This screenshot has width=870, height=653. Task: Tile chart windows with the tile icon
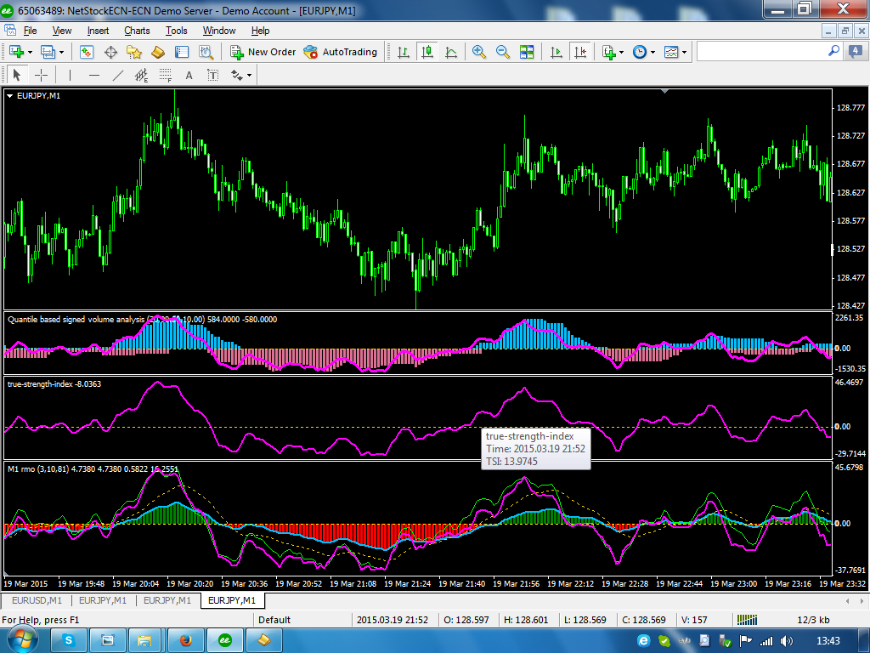pos(527,52)
